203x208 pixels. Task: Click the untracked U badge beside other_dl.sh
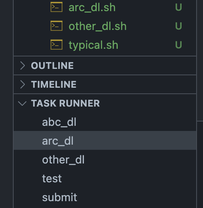[x=179, y=26]
